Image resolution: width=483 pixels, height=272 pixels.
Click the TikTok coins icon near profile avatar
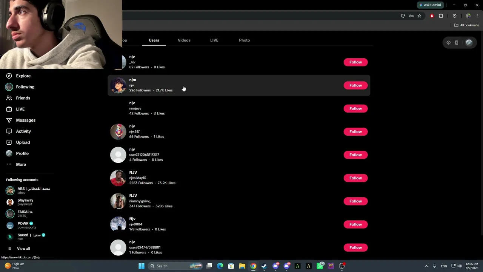tap(448, 43)
